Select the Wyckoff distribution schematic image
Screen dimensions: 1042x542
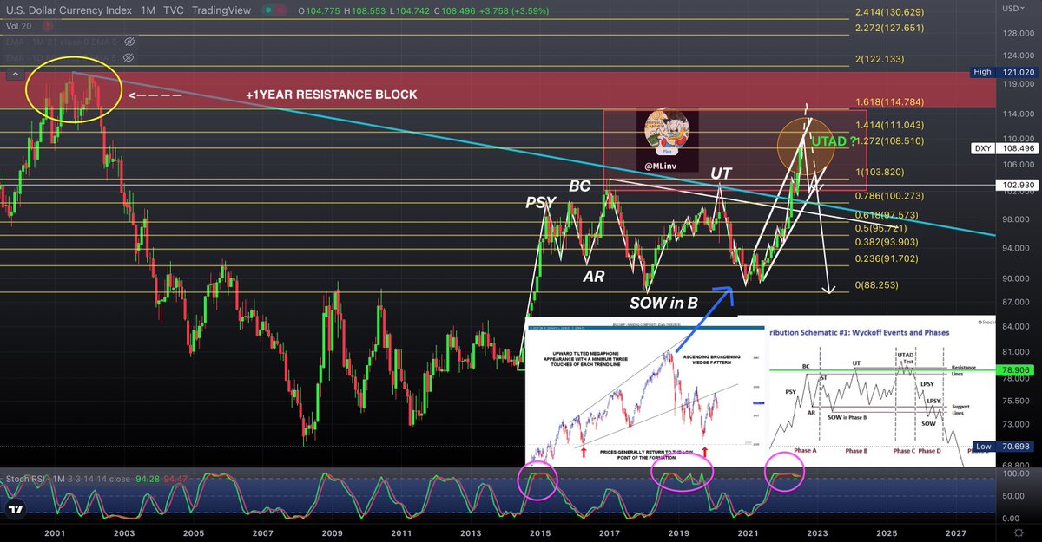tap(880, 394)
